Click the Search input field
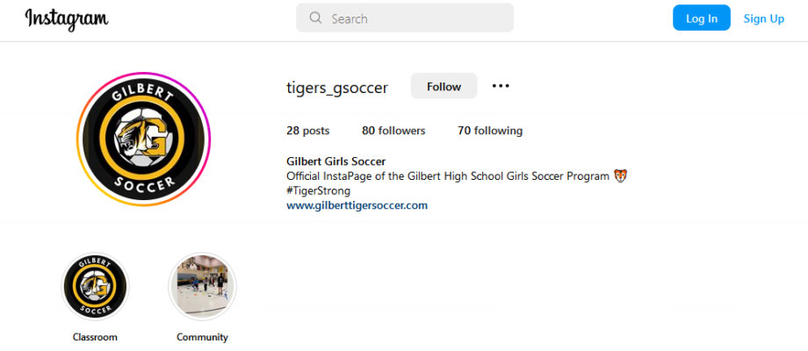 click(405, 18)
